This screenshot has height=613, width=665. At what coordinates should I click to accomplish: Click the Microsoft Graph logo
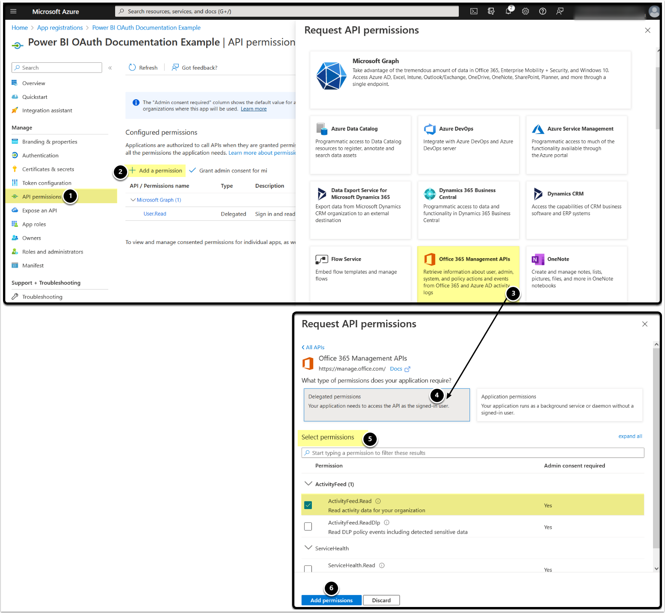[331, 76]
